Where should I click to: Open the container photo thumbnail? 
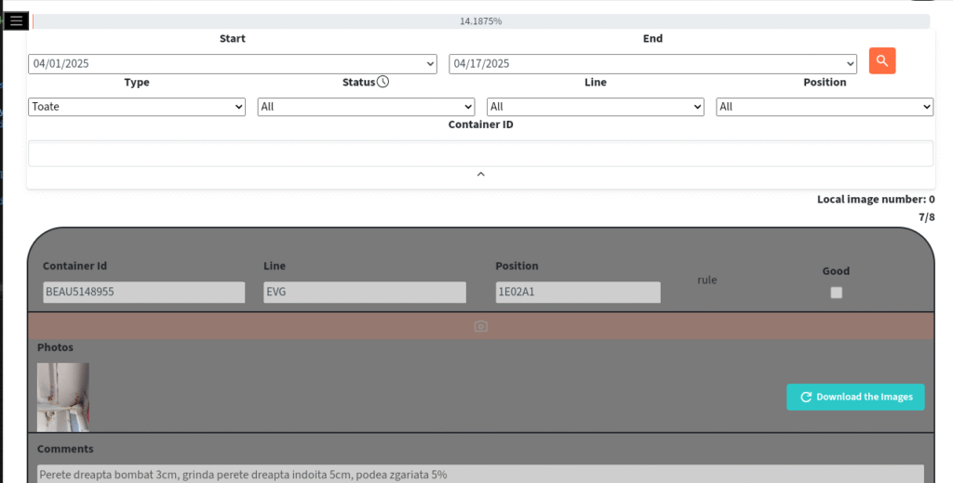click(x=63, y=398)
